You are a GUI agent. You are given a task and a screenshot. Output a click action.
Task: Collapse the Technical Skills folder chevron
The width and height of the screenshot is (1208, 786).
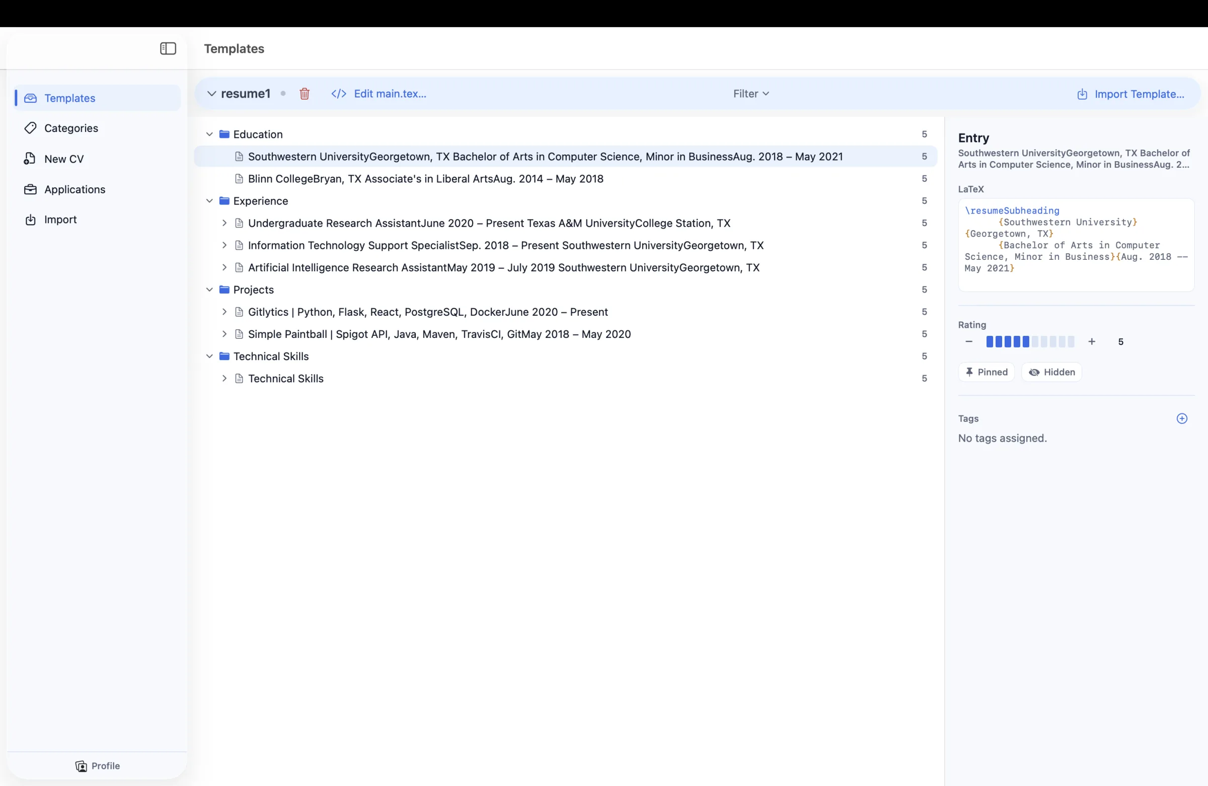(x=209, y=356)
